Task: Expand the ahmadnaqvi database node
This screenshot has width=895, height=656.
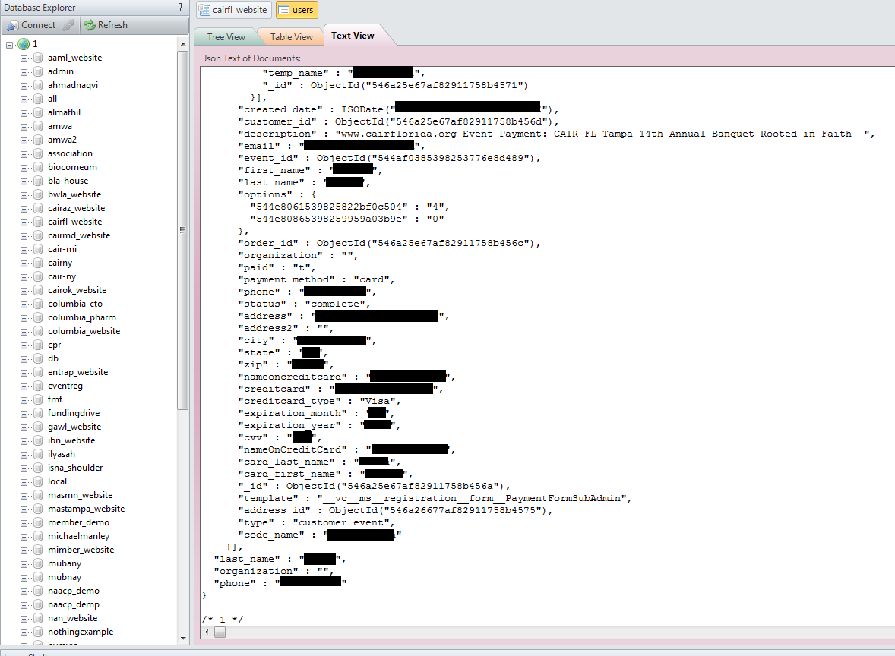Action: 24,86
